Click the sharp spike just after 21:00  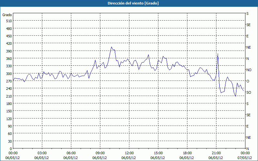click(x=218, y=53)
